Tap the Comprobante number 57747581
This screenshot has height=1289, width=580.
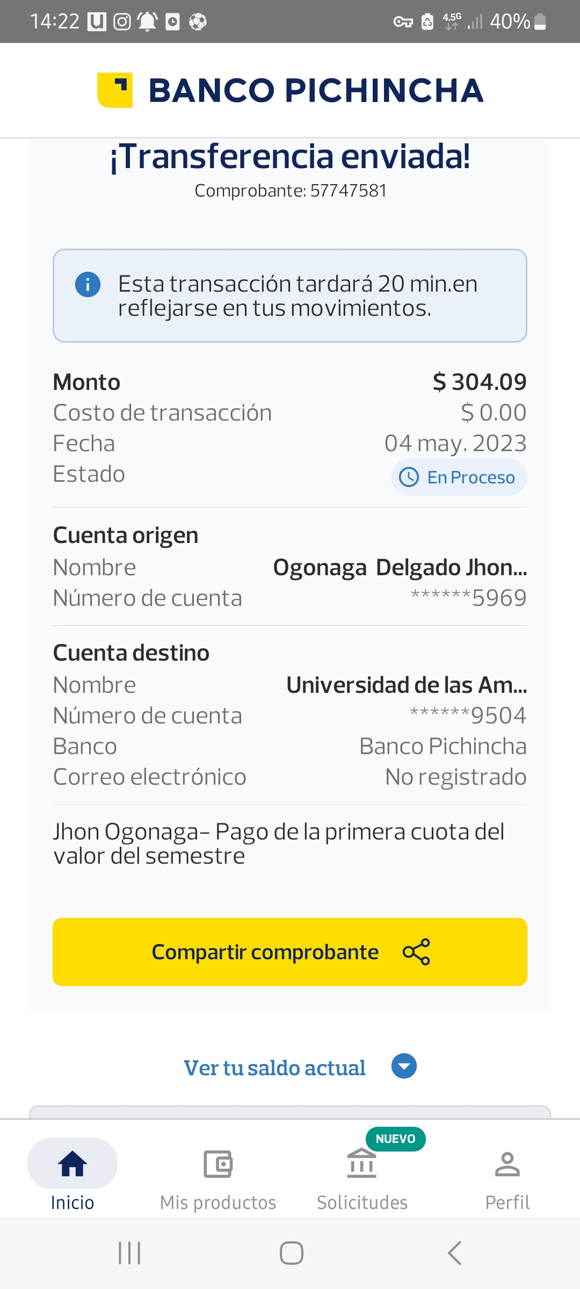pyautogui.click(x=349, y=191)
